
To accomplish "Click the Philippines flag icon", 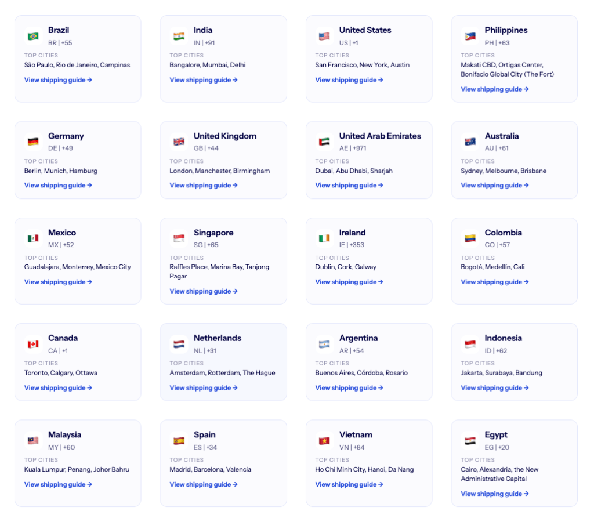I will [x=470, y=37].
